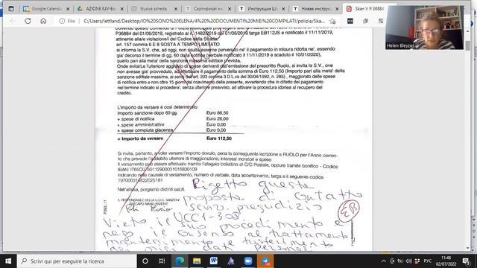This screenshot has width=477, height=268.
Task: Close the Google Calendar tab
Action: [68, 9]
